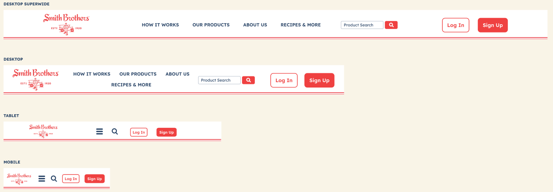Screen dimensions: 553x192
Task: Tap the magnifier search icon in the mobile header
Action: [54, 178]
